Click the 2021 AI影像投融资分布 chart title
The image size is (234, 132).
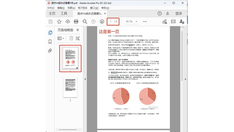pyautogui.click(x=120, y=83)
